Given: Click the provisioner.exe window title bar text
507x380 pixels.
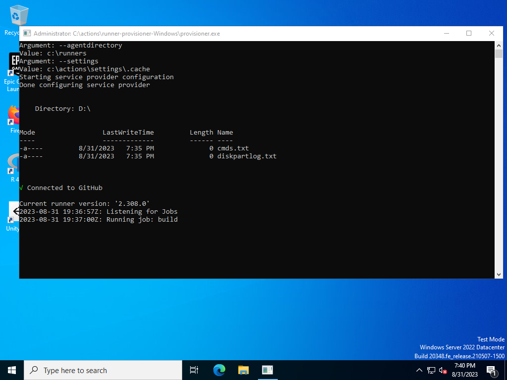Looking at the screenshot, I should 127,34.
